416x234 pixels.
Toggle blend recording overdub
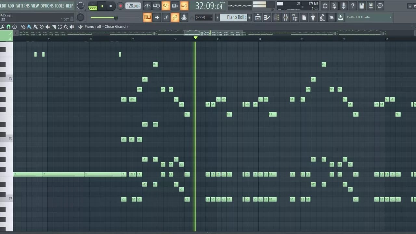[175, 6]
